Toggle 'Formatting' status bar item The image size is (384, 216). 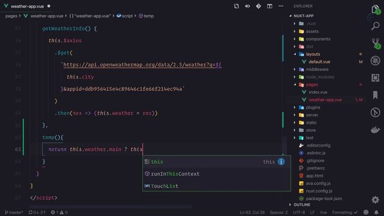point(345,212)
